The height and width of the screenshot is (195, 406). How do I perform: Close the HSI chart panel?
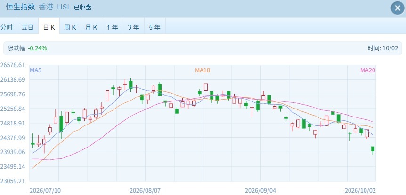[398, 8]
